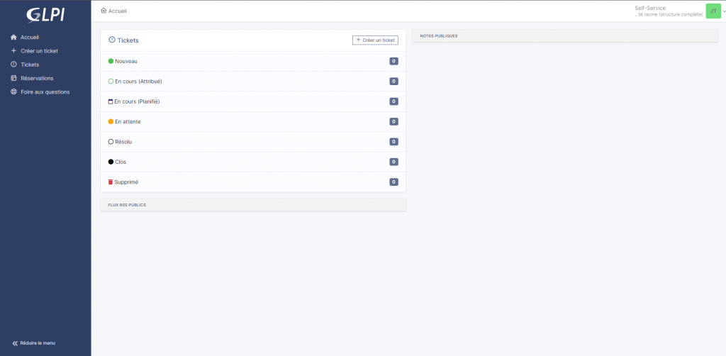Image resolution: width=726 pixels, height=356 pixels.
Task: Click the black Clos status circle
Action: 111,162
